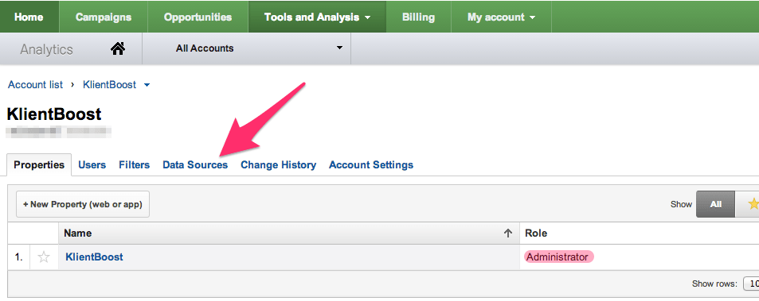
Task: Open the Billing tab
Action: pos(418,17)
